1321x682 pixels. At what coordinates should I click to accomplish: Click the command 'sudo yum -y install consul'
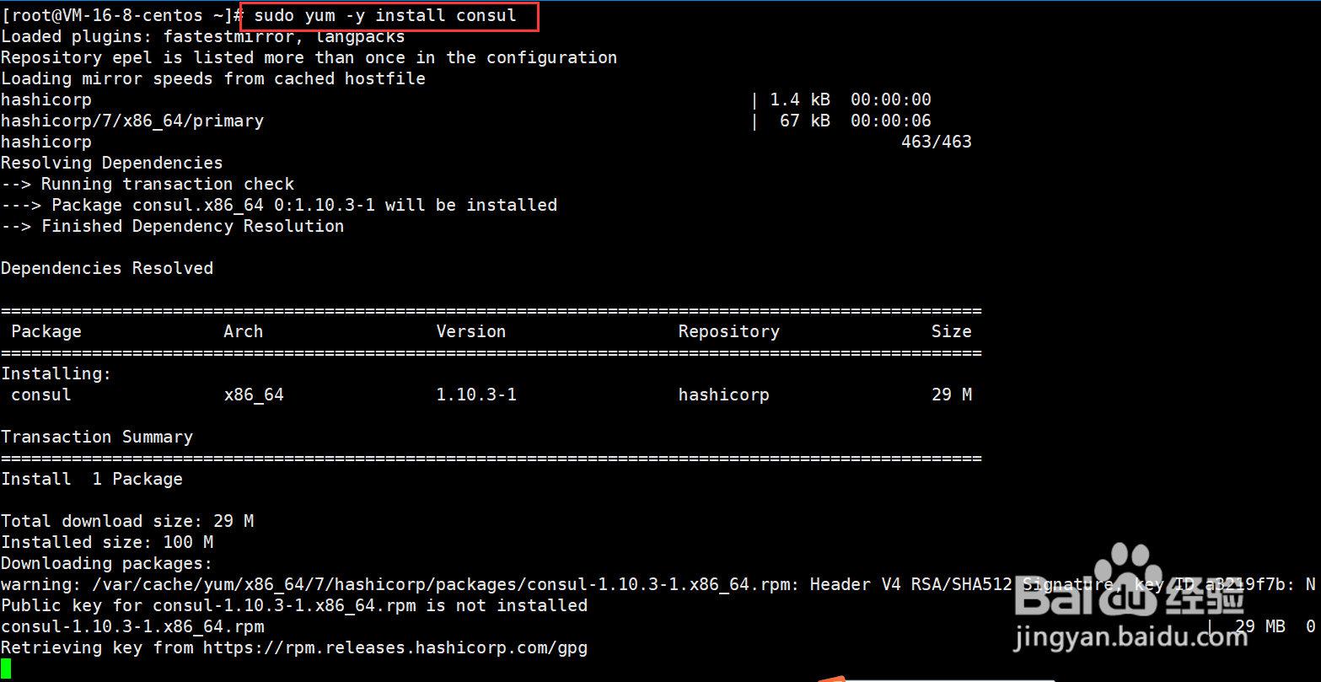point(385,16)
